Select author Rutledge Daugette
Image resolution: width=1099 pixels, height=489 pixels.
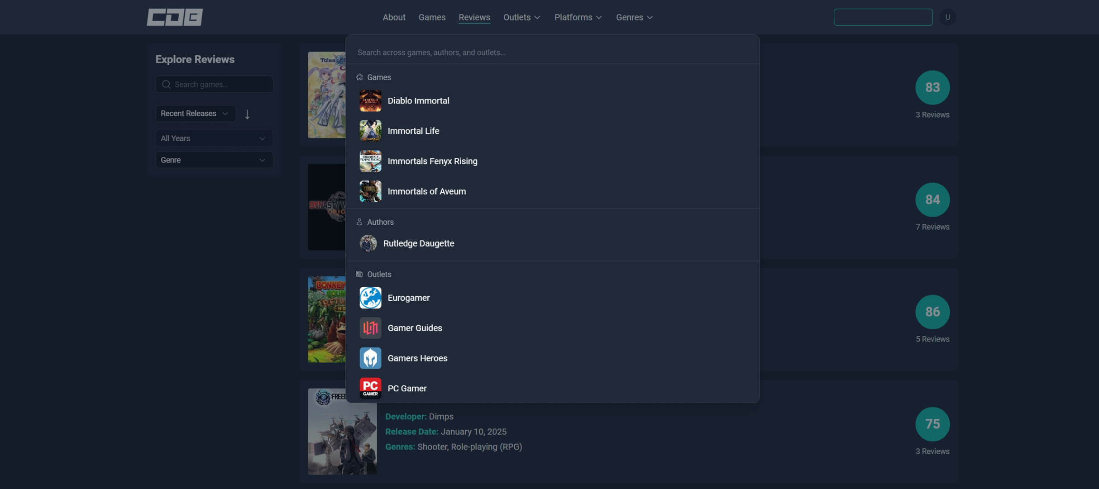click(552, 243)
